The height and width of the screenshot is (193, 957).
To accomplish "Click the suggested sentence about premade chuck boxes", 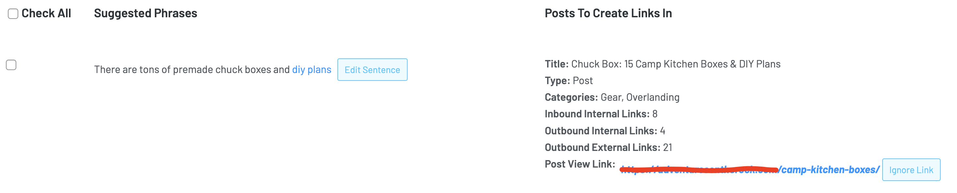I will 193,69.
